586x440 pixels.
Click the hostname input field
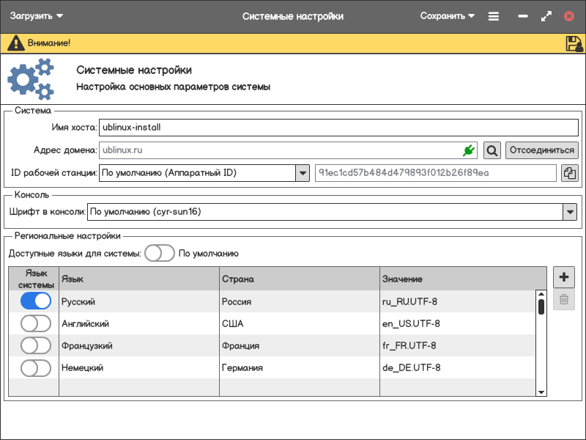pyautogui.click(x=337, y=127)
